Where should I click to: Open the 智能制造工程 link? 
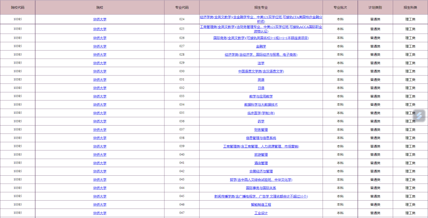261,205
